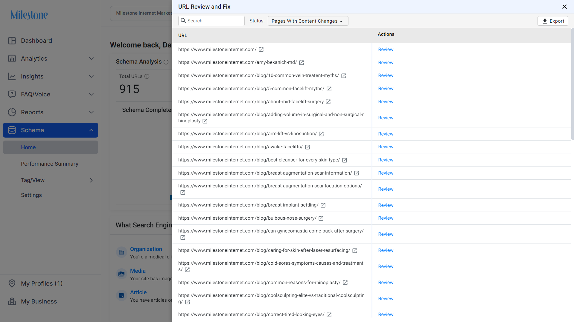Click the Organization schema link
Screen dimensions: 574x322
coord(146,249)
